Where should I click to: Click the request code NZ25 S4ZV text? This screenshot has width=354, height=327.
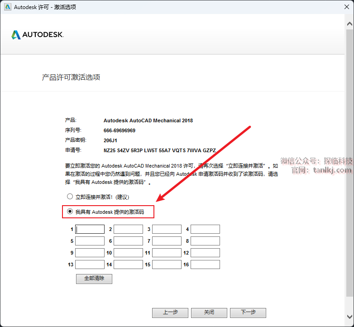(160, 150)
